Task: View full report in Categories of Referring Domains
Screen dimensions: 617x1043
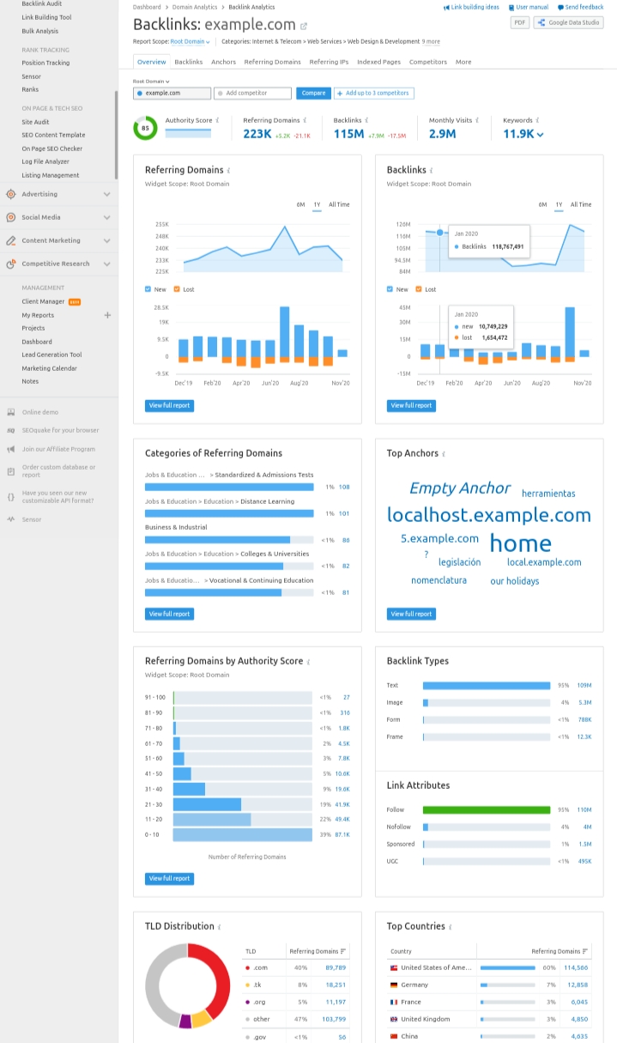Action: [169, 614]
